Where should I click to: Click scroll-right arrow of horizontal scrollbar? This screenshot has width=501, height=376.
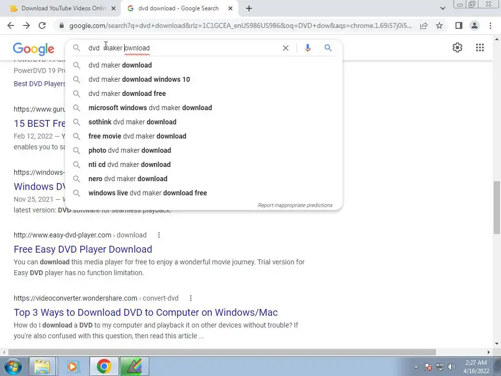[489, 352]
